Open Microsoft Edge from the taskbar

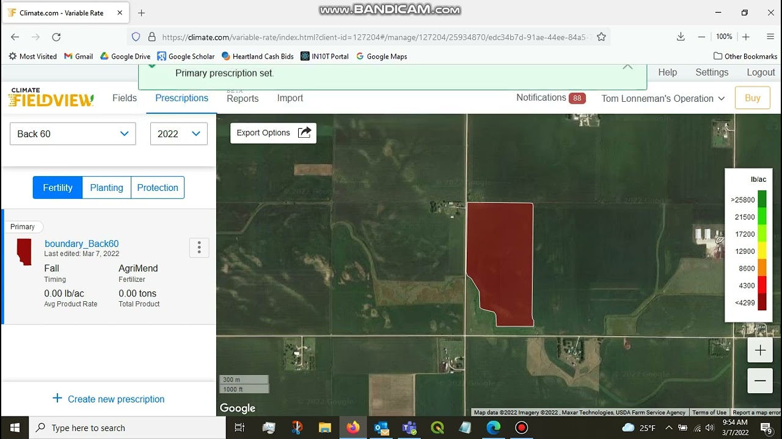[494, 427]
